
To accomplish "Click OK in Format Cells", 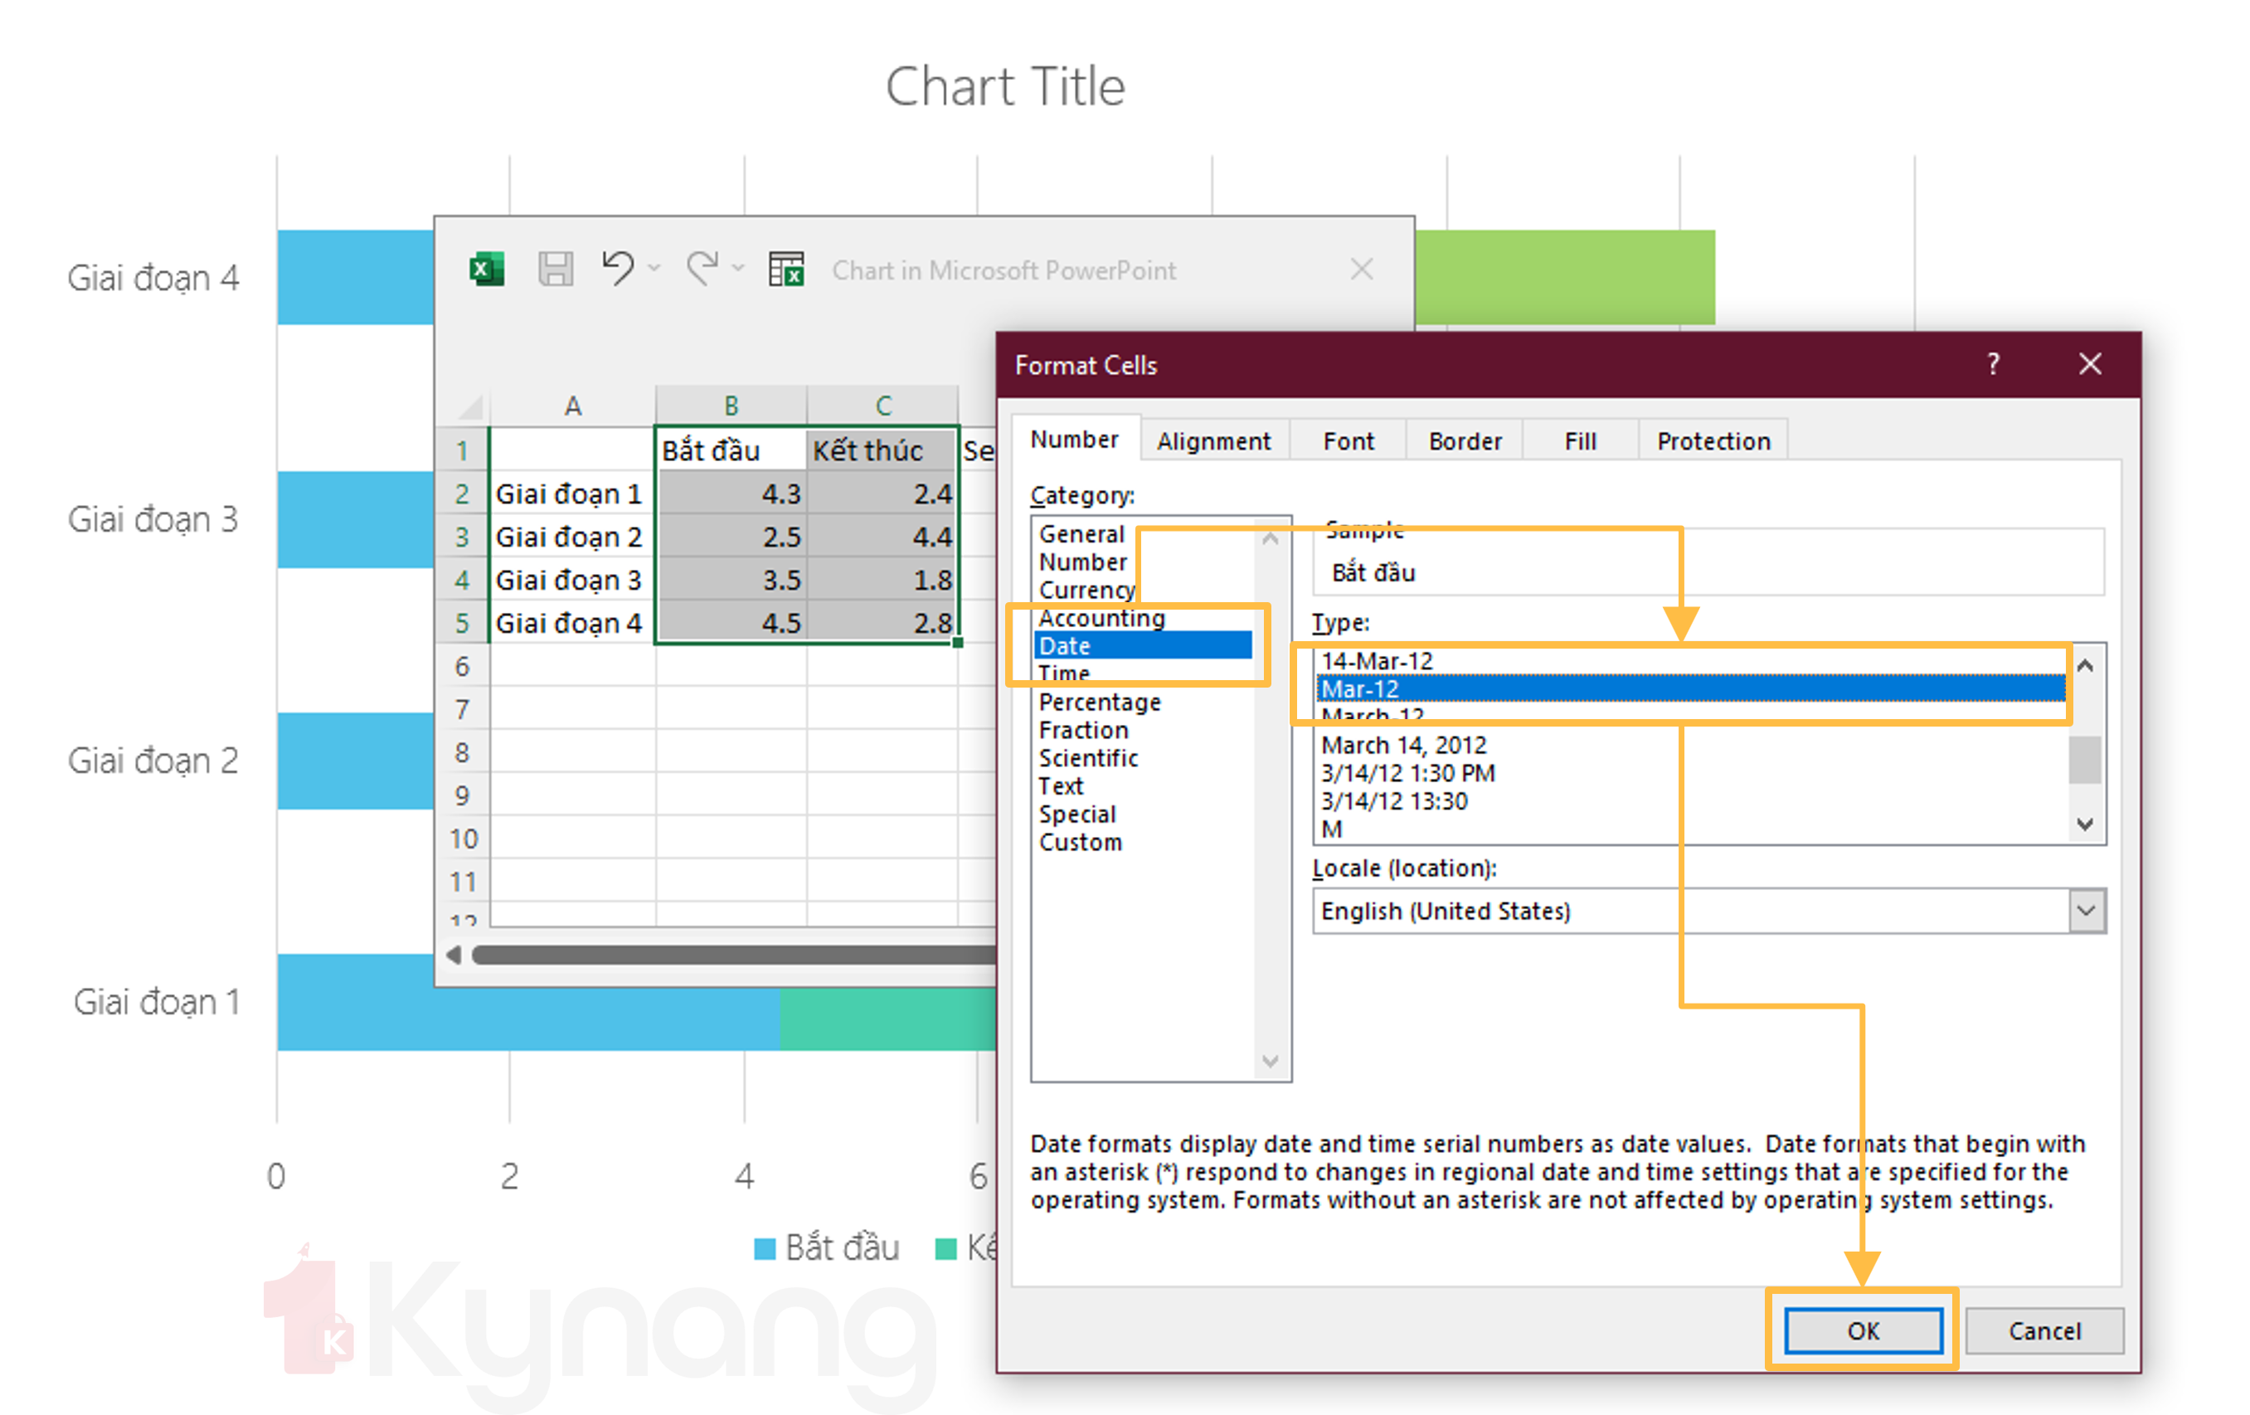I will (x=1864, y=1330).
